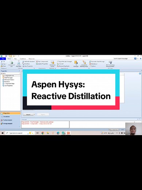Click Associate Fluid Package
Viewport: 142px width, 190px height.
tap(97, 61)
